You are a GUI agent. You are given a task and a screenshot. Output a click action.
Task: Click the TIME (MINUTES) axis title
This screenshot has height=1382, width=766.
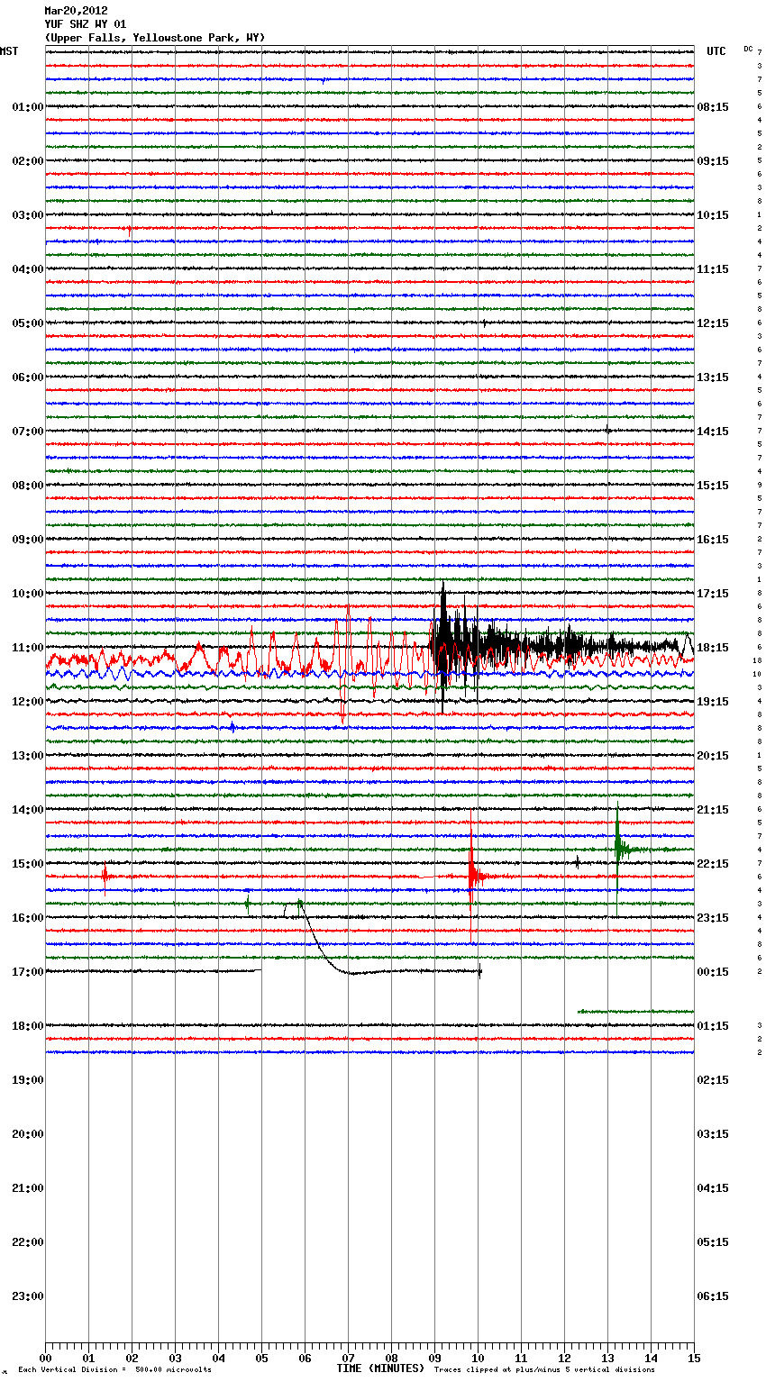[x=380, y=1368]
